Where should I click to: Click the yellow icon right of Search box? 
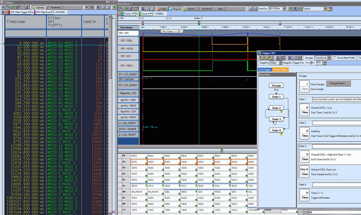point(330,9)
